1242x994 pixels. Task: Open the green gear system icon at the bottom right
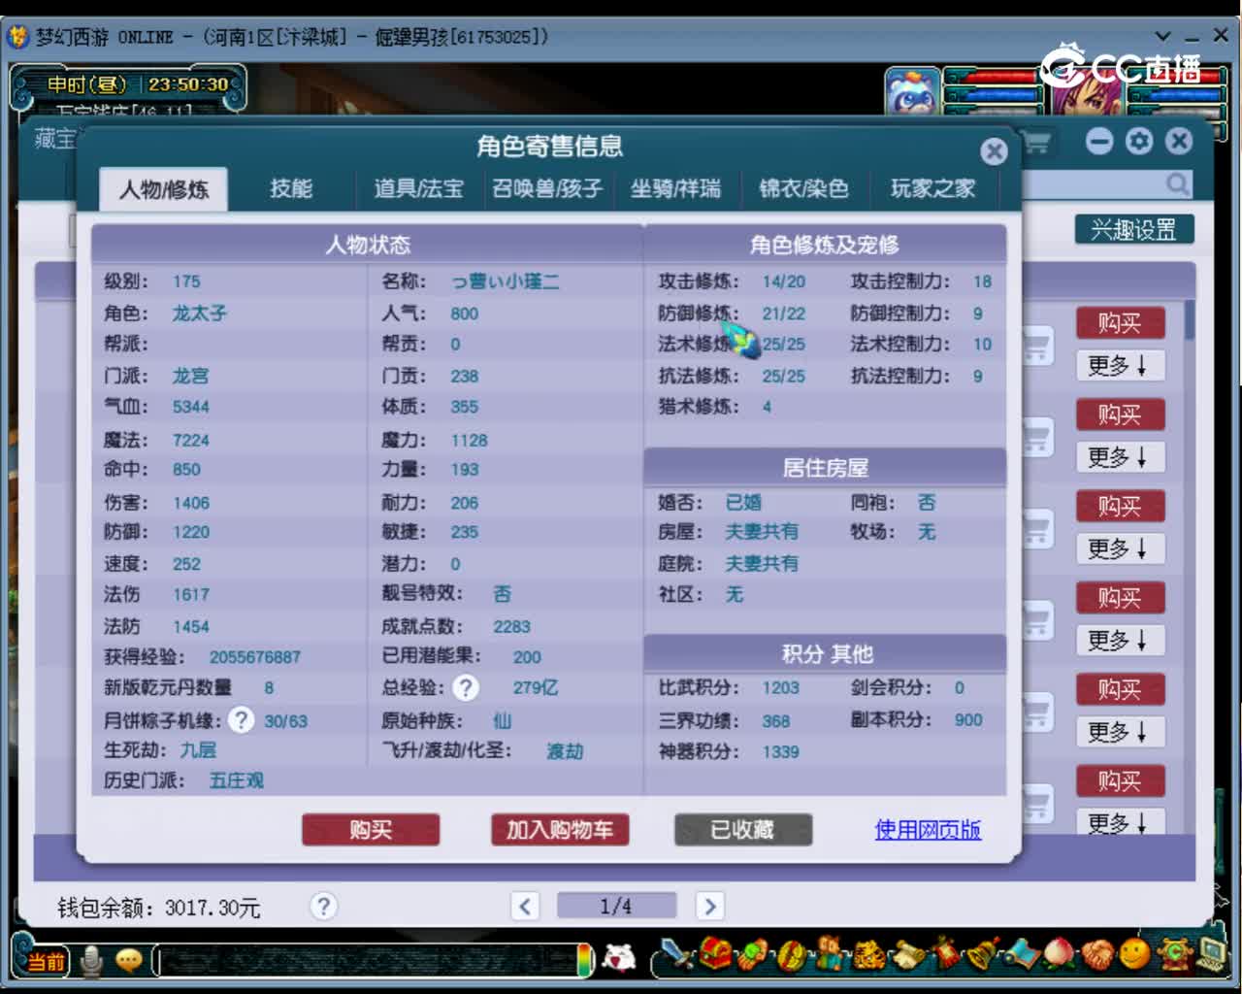coord(1174,956)
